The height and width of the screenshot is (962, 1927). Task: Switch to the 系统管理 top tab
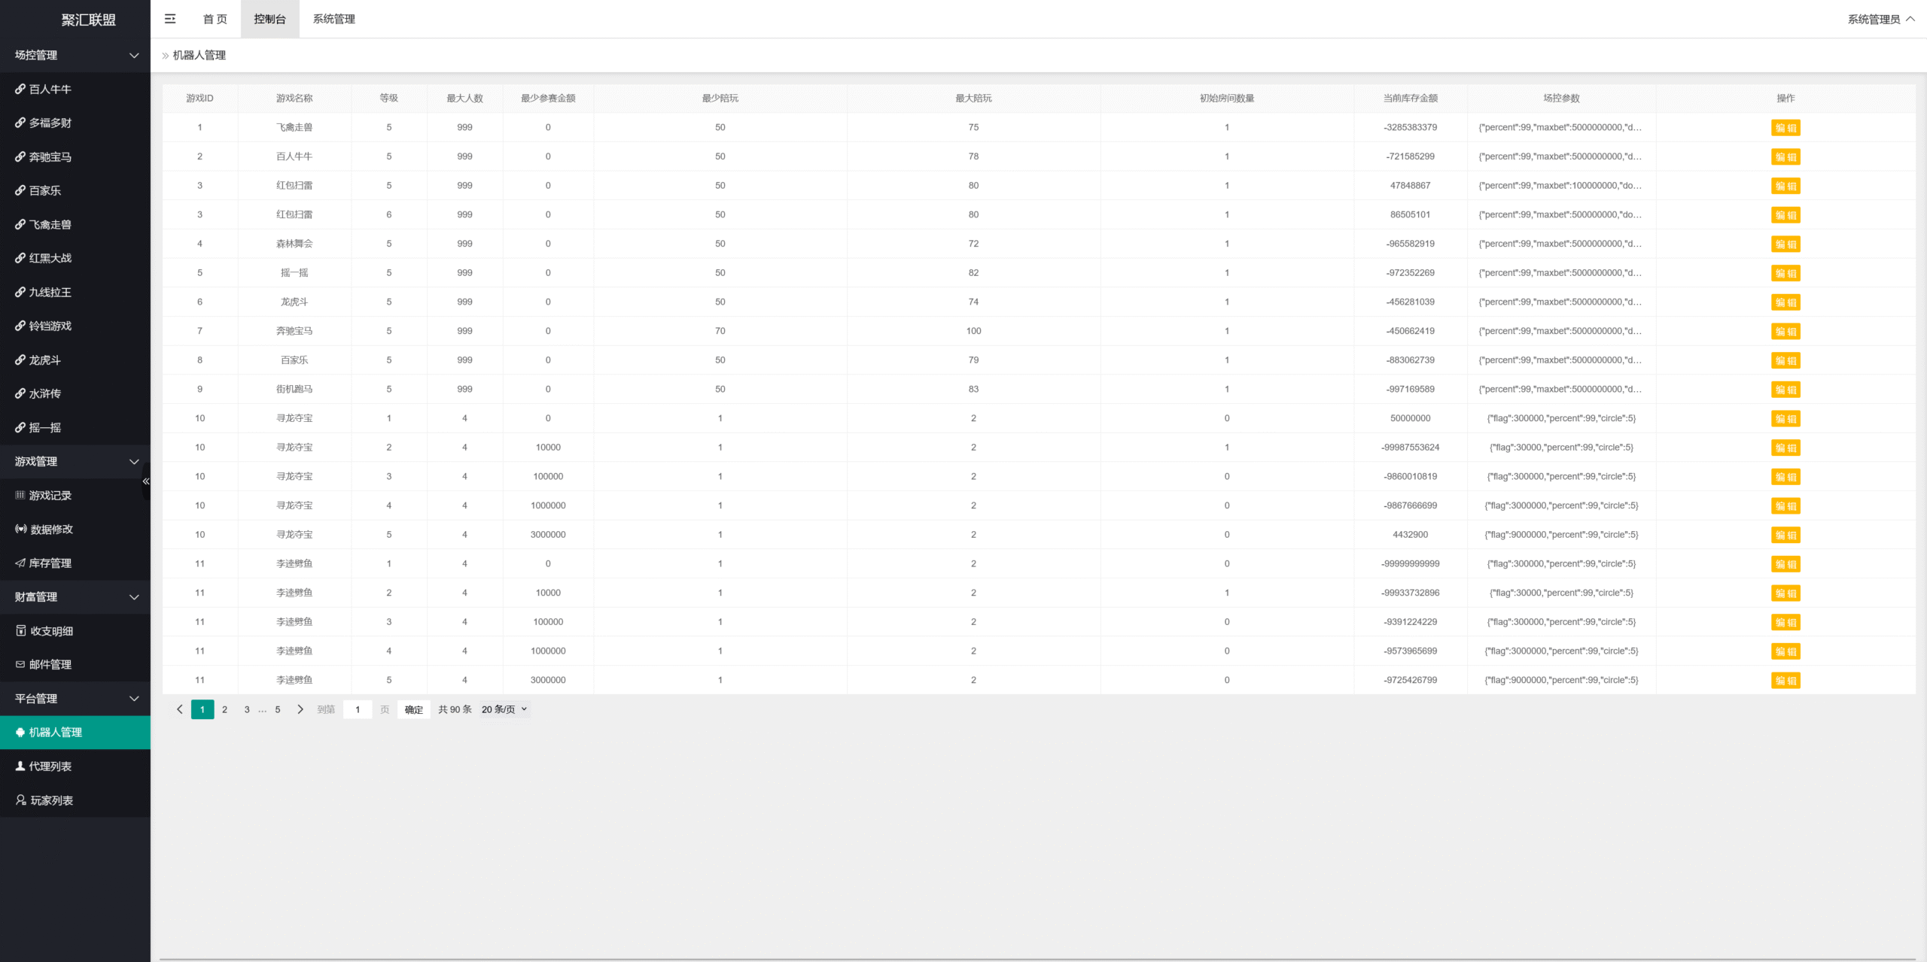tap(333, 19)
